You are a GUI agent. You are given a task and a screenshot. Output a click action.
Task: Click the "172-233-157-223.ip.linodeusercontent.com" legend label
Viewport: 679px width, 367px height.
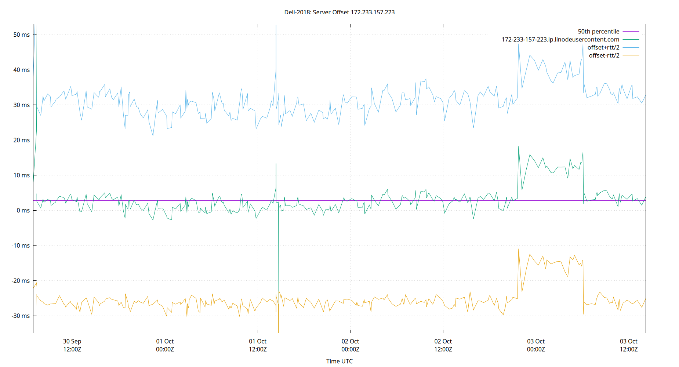pos(560,40)
